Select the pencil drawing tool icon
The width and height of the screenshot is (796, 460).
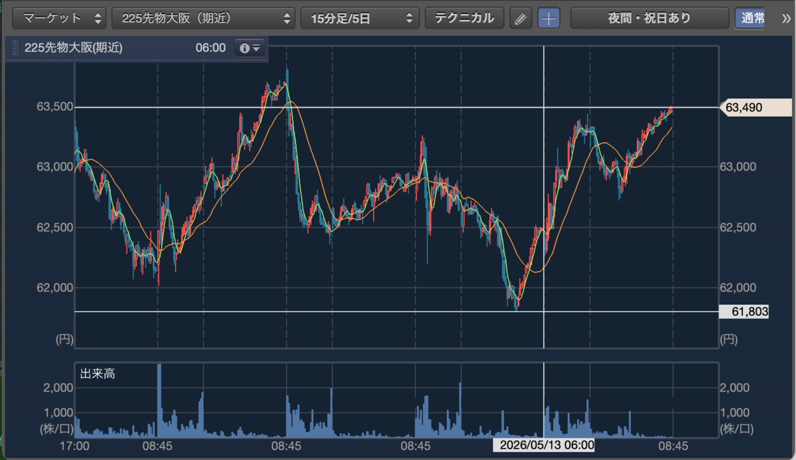[x=521, y=19]
